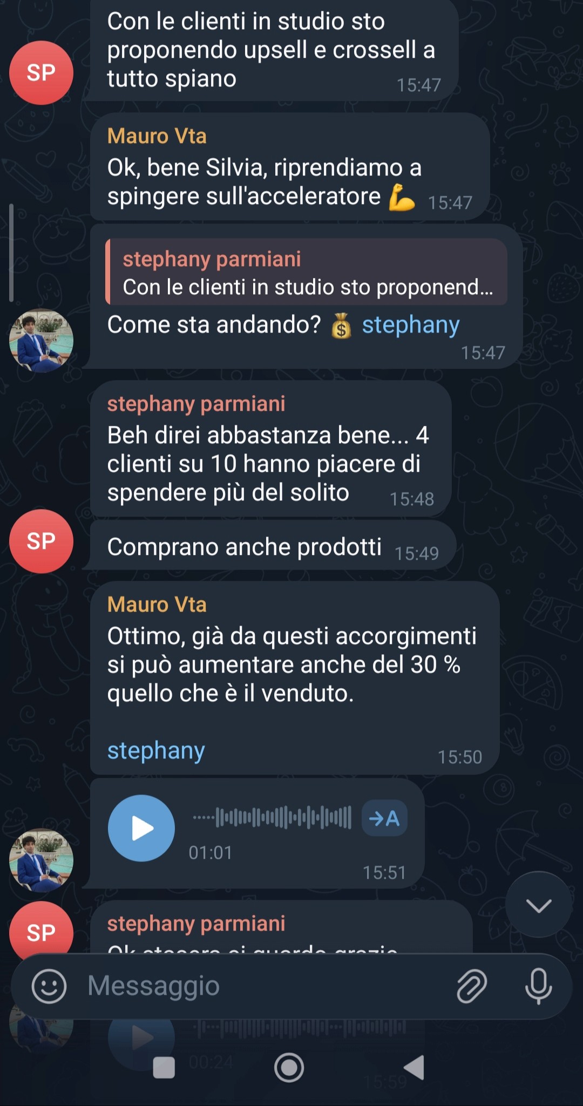Focus the Messaggio text input field
583x1106 pixels.
(x=265, y=986)
